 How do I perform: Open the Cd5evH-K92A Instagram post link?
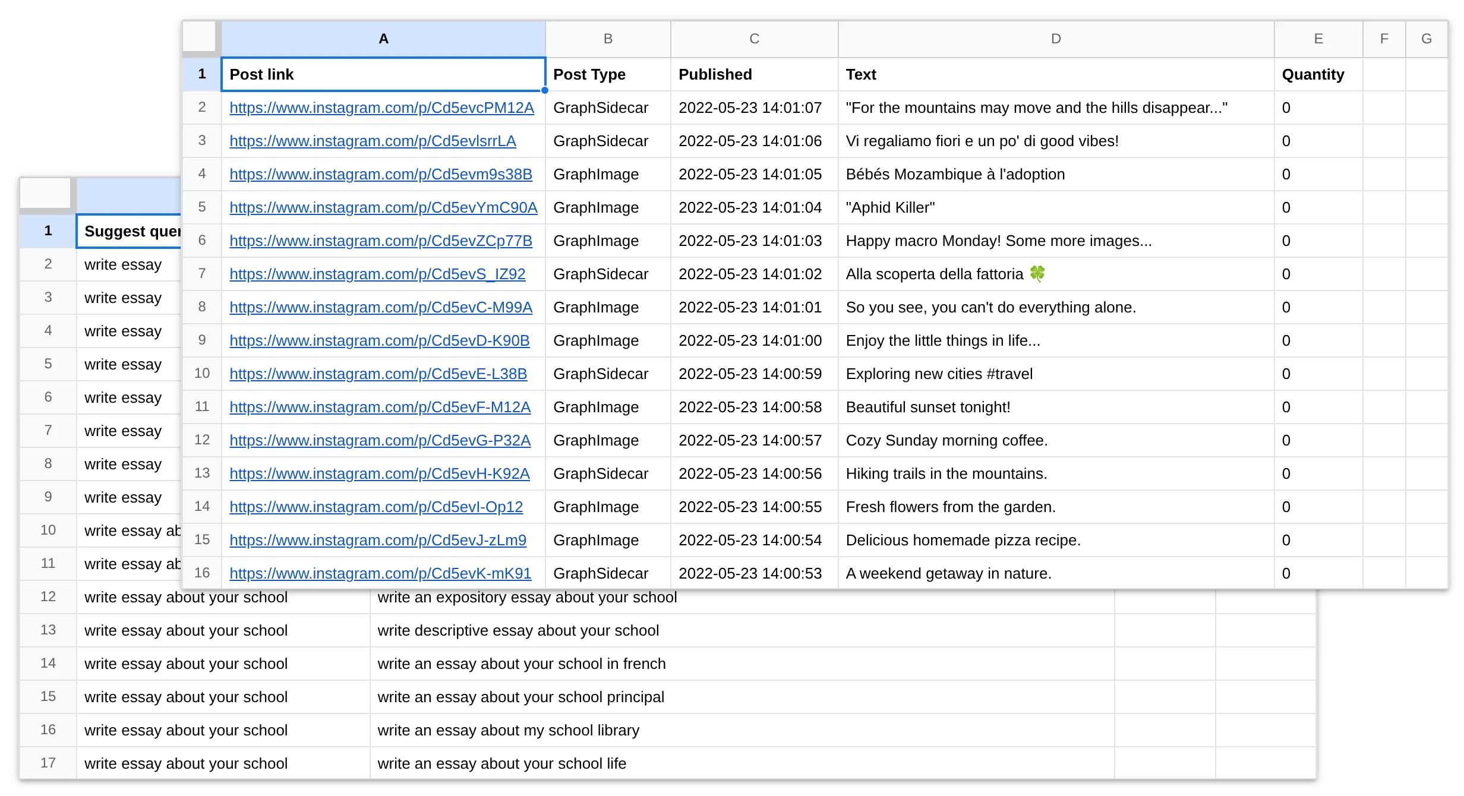click(380, 473)
